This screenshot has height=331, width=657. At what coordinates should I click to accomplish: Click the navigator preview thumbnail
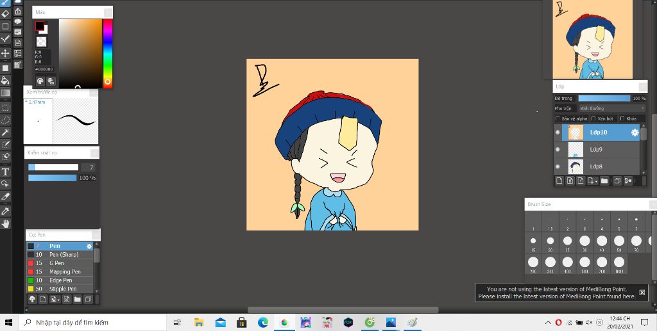pos(592,40)
